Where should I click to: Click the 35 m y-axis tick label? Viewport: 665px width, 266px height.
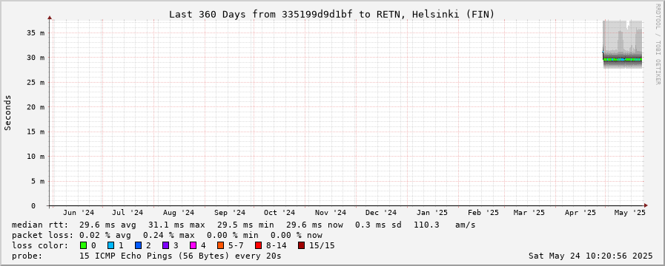(36, 33)
